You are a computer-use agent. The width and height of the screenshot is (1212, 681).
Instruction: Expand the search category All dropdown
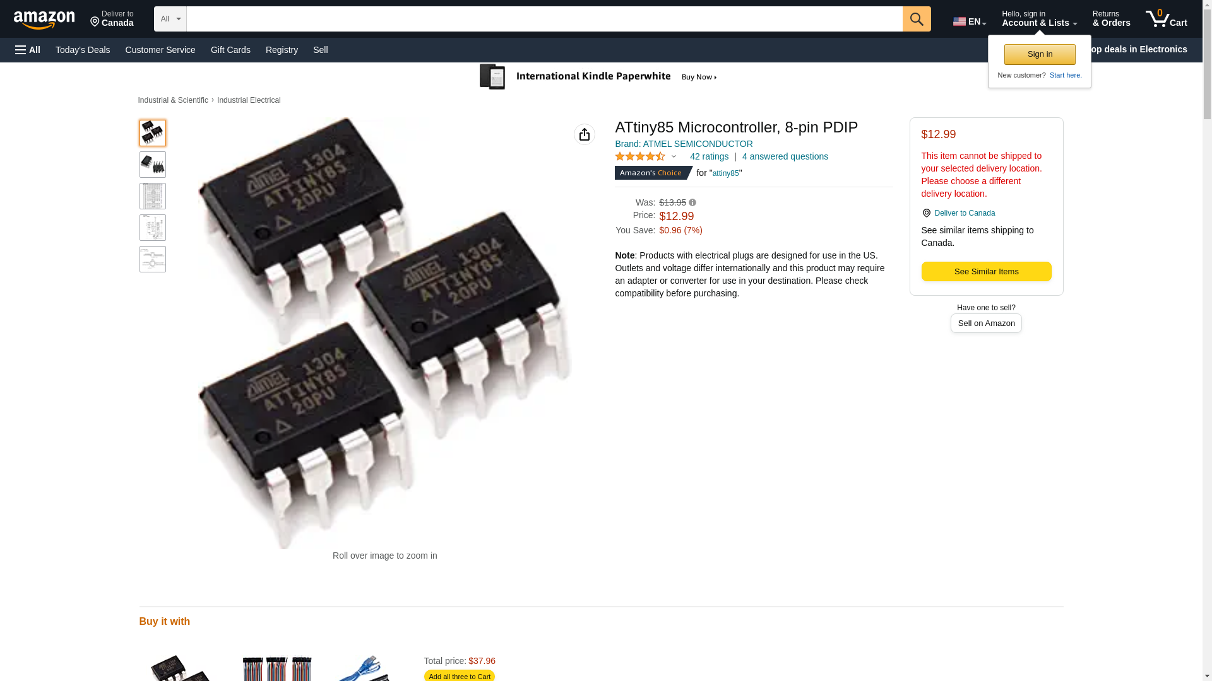coord(170,19)
